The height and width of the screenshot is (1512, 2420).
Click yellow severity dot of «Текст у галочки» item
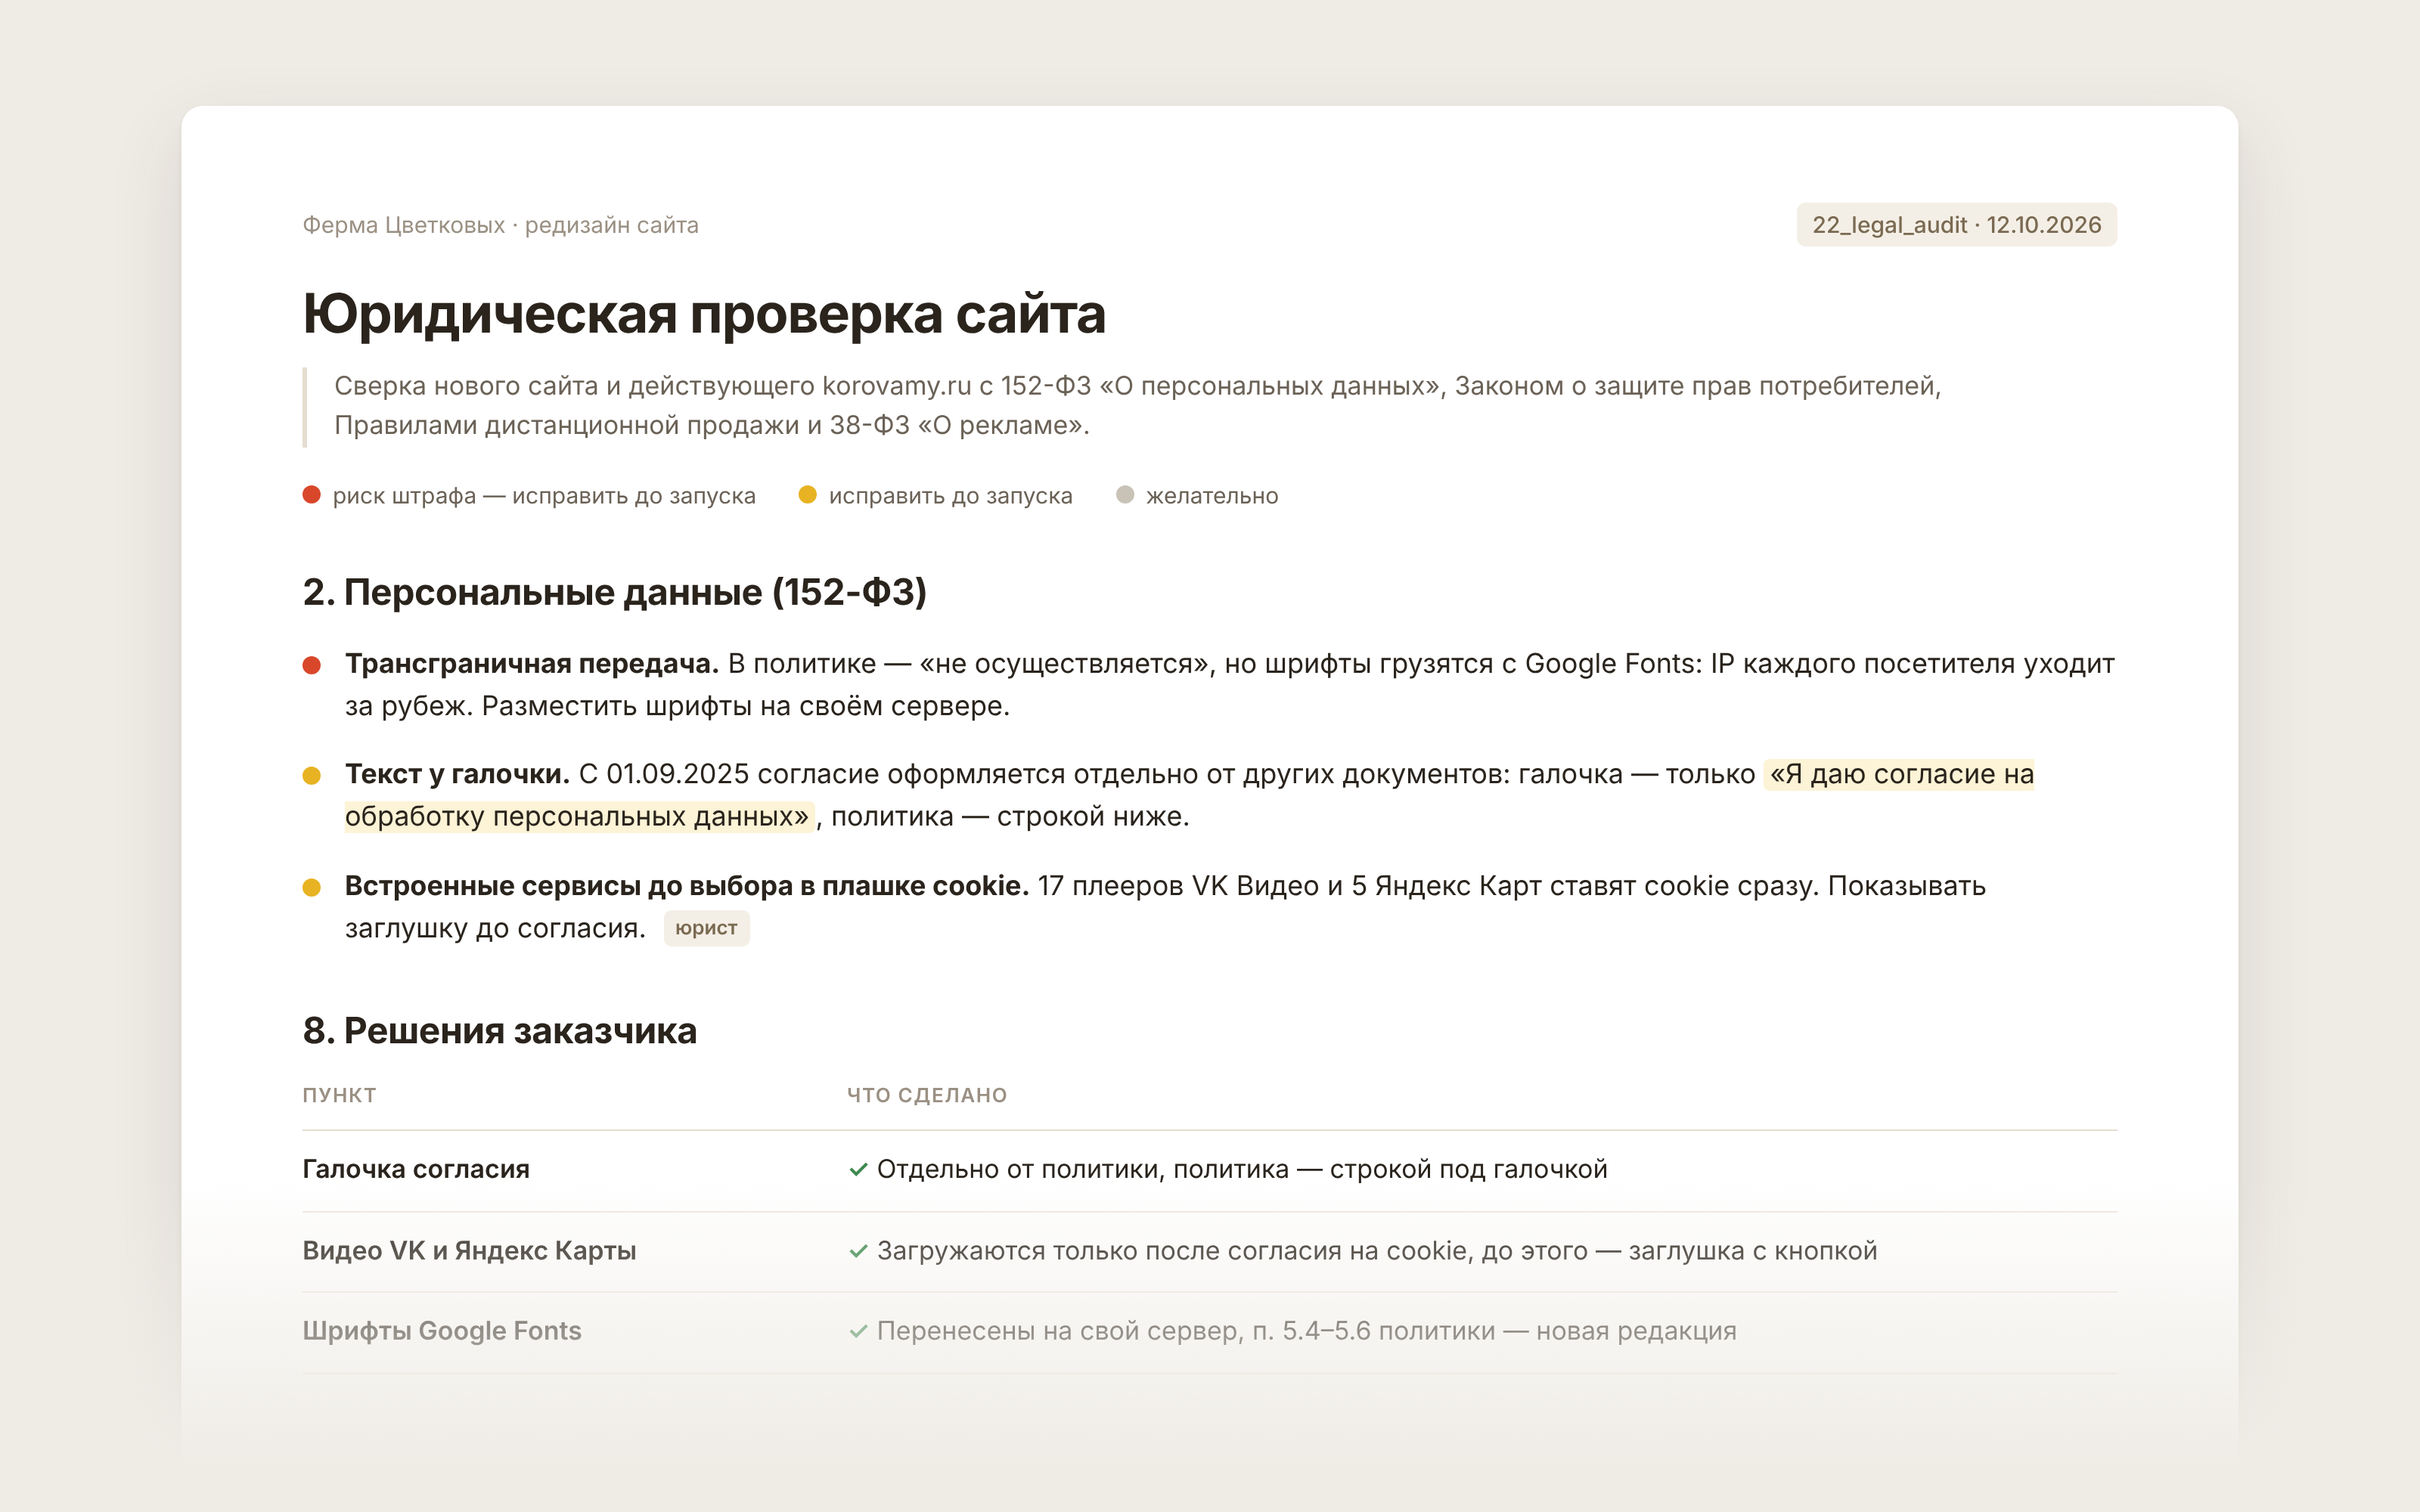[x=311, y=775]
